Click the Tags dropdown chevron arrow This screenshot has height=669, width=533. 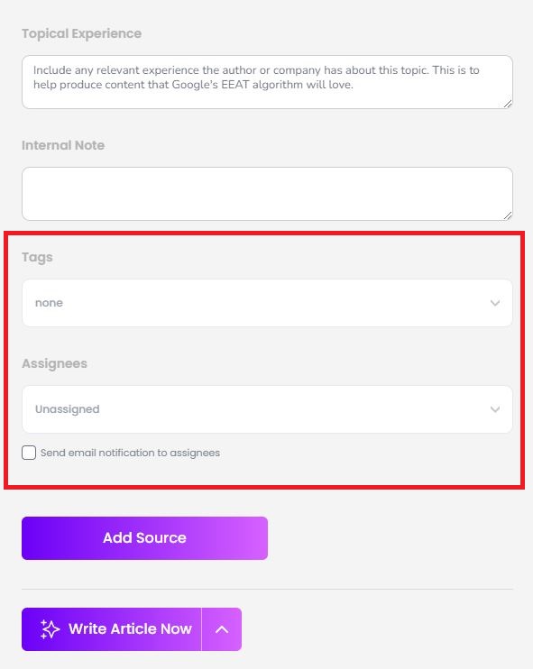[x=495, y=303]
